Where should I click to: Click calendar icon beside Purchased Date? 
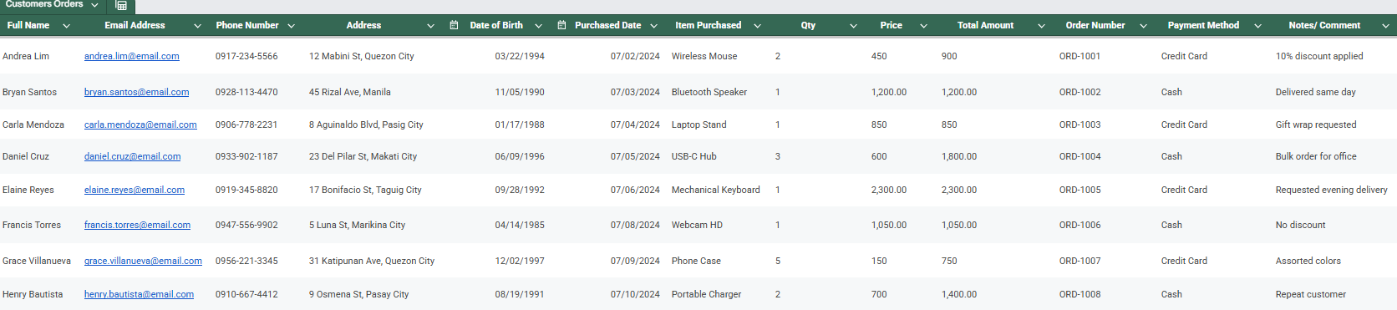561,25
